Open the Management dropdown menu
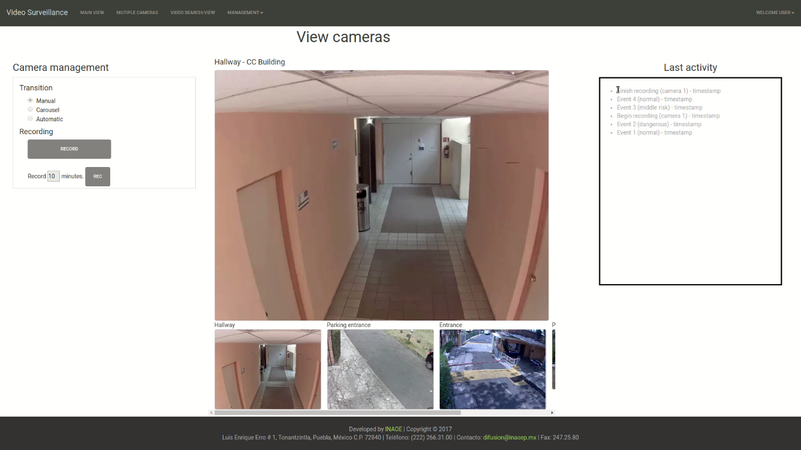The width and height of the screenshot is (801, 450). [245, 12]
